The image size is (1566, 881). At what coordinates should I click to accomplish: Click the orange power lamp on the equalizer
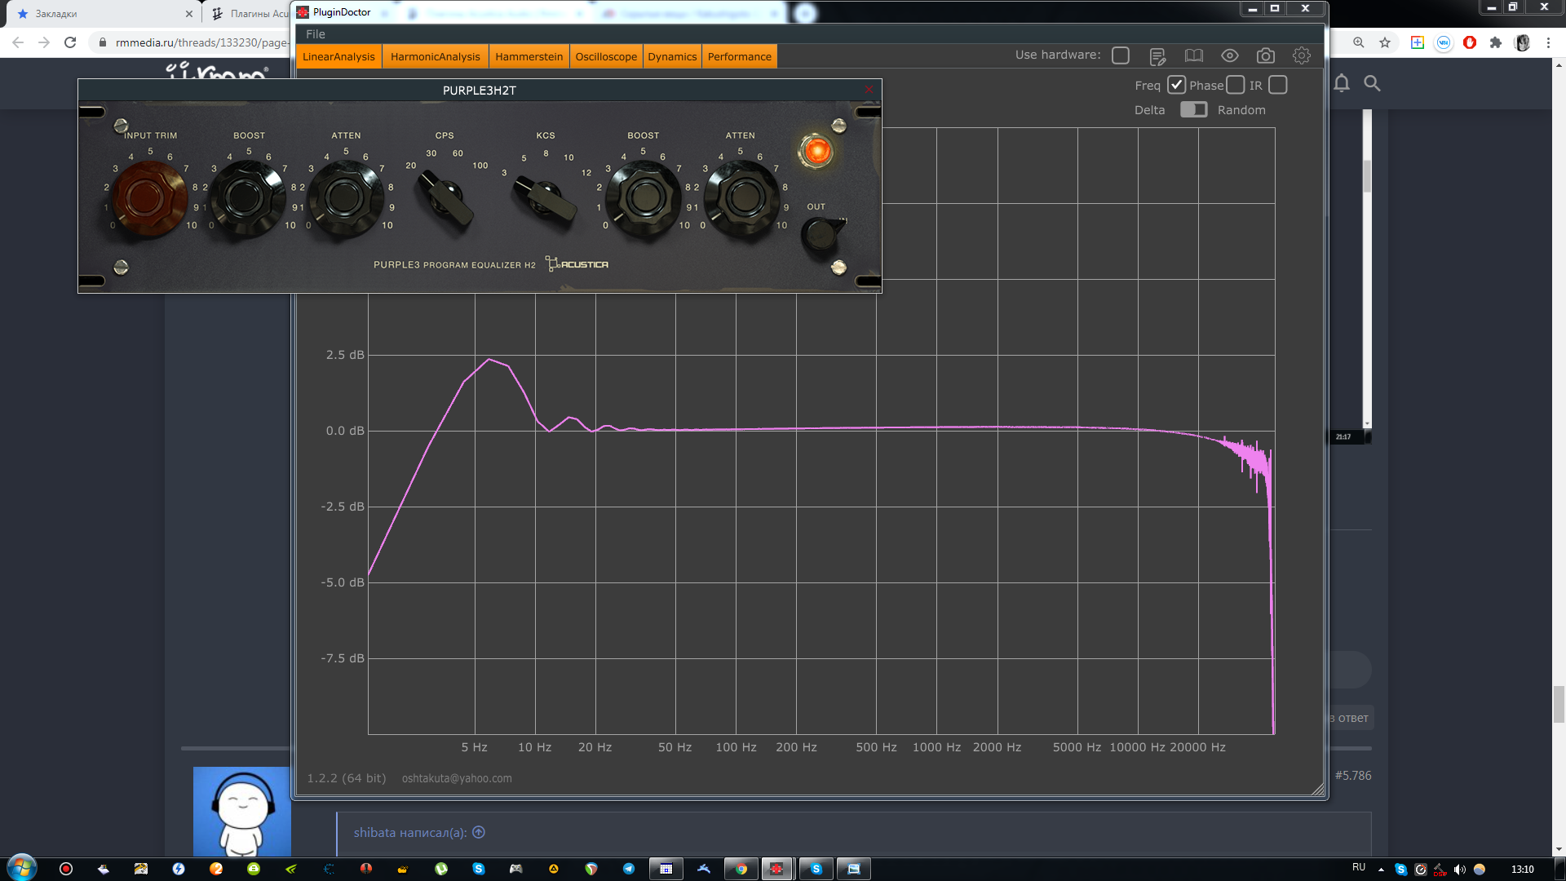click(816, 151)
